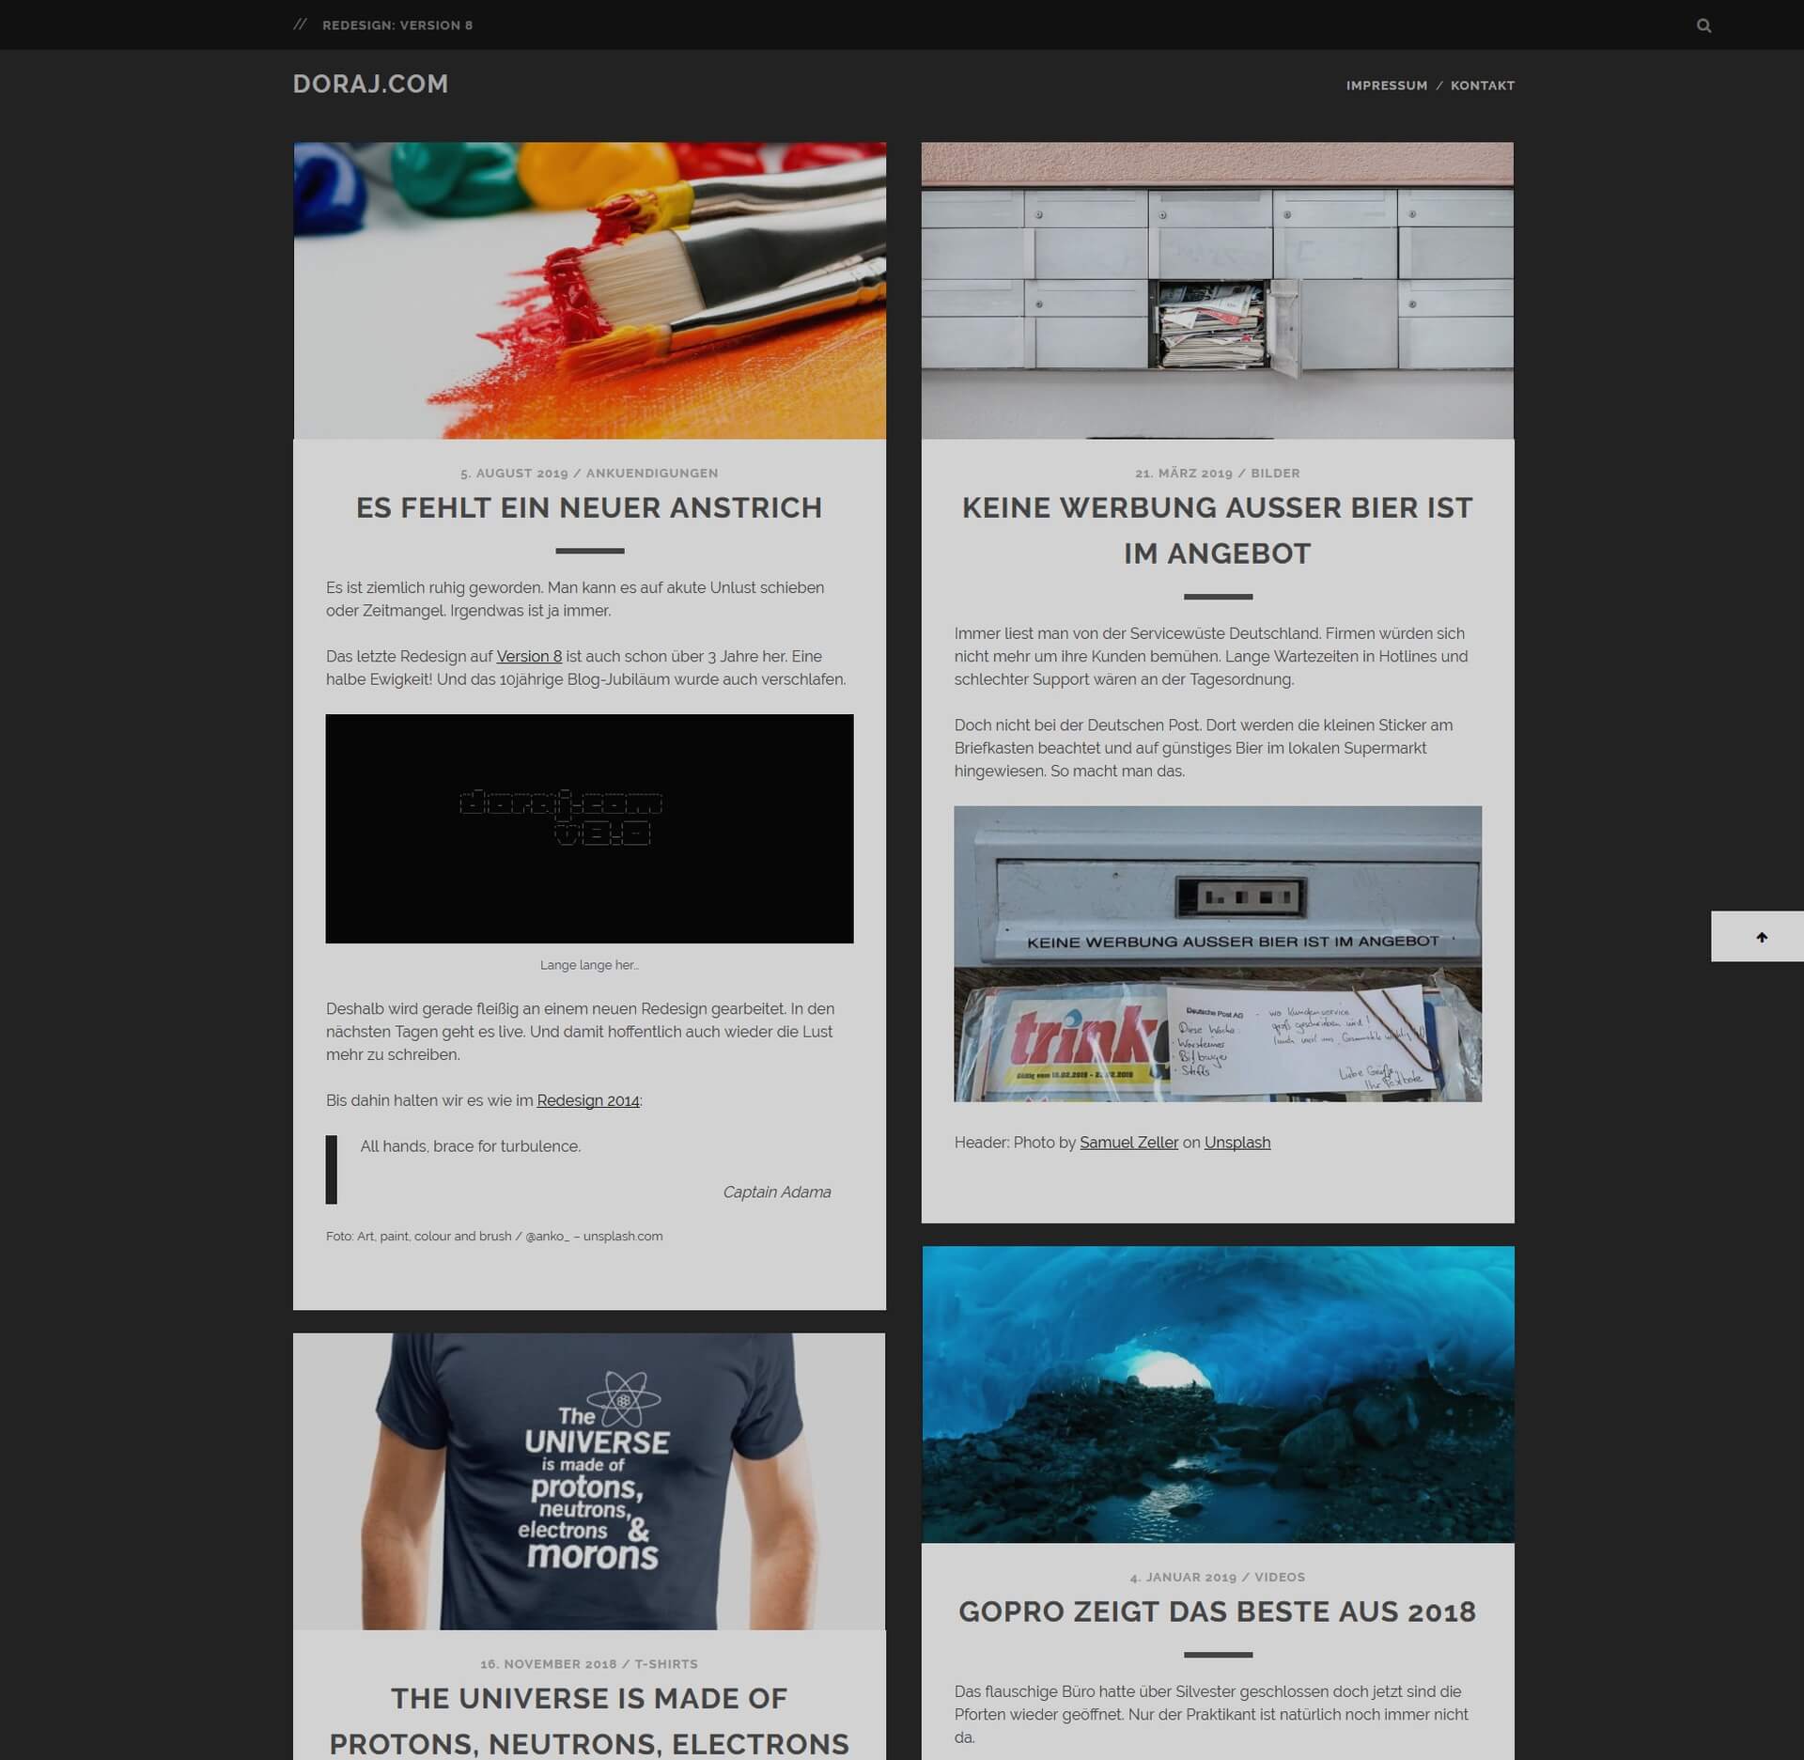
Task: Select the Videos category link
Action: pos(1279,1577)
